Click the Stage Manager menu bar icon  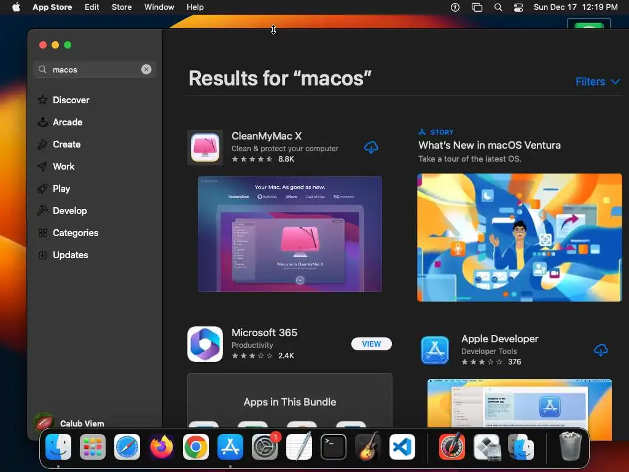(477, 7)
